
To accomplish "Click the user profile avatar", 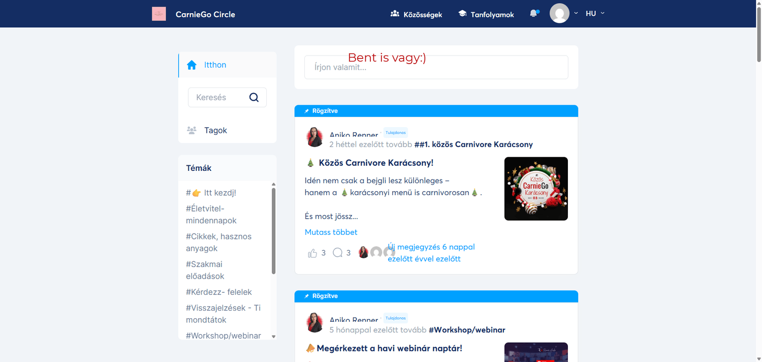I will click(x=559, y=14).
